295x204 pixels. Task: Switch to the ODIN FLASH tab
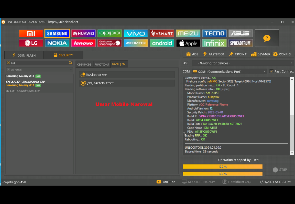(24, 55)
